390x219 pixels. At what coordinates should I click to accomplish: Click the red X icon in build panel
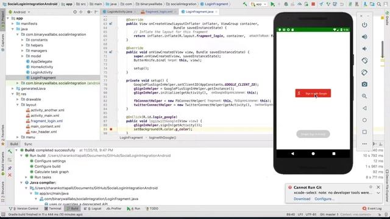click(x=10, y=175)
